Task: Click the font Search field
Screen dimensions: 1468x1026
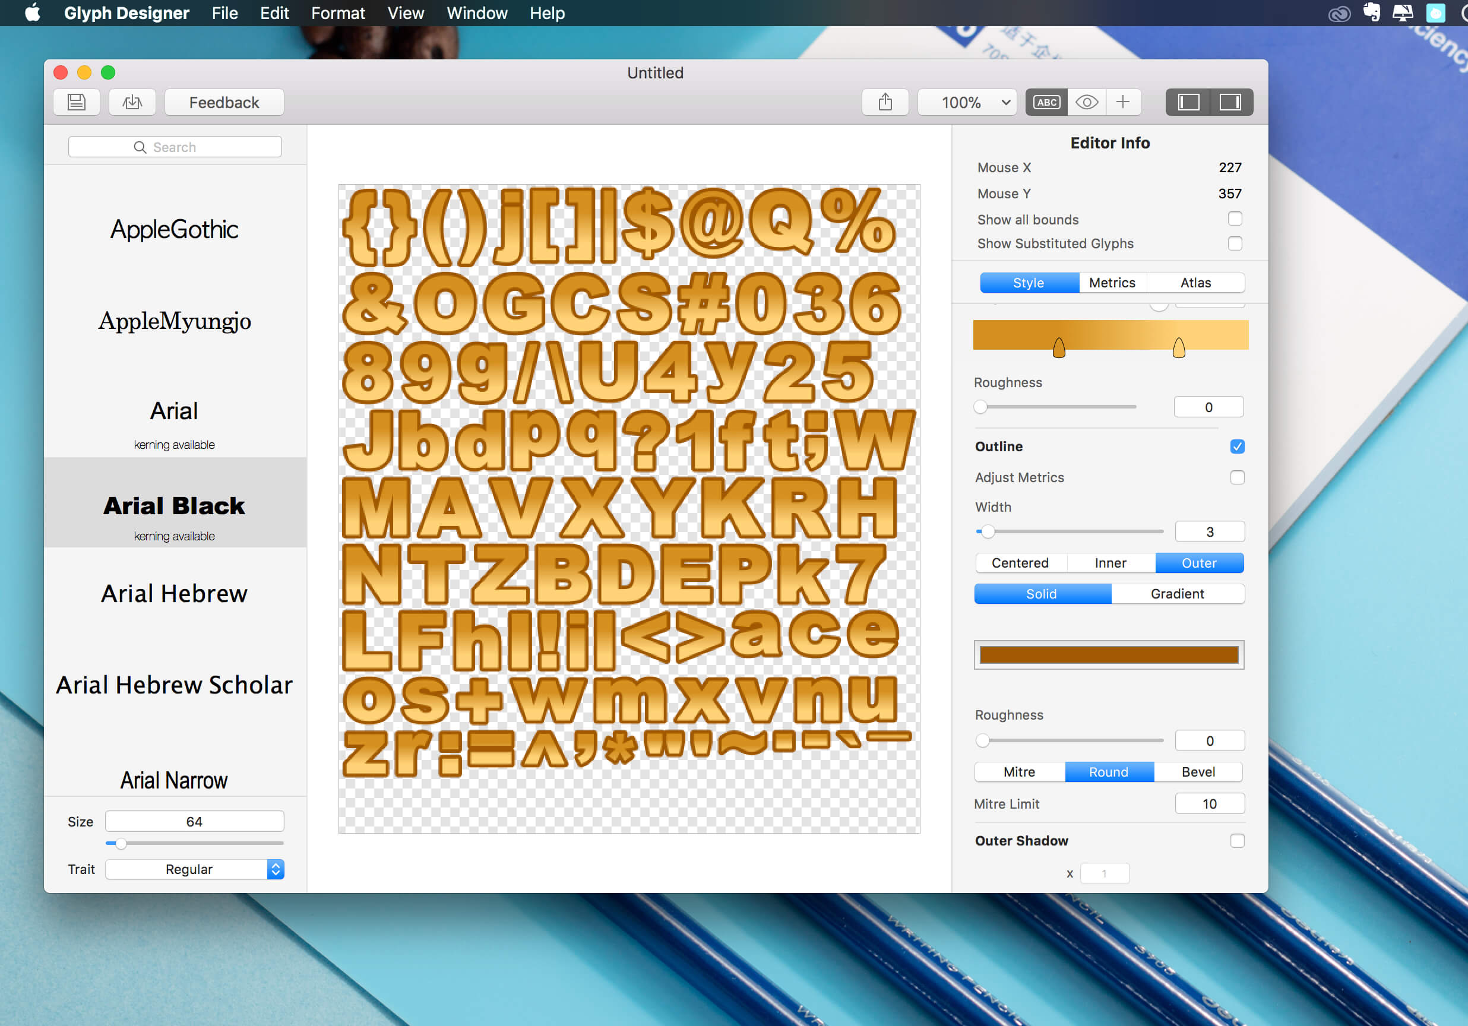Action: [x=175, y=147]
